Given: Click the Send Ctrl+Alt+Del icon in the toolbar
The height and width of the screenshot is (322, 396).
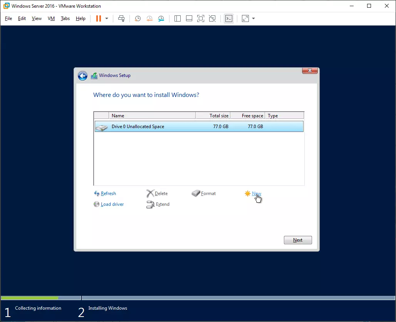Looking at the screenshot, I should tap(121, 18).
